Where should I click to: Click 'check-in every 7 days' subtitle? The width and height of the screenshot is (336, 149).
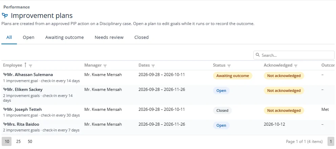[x=61, y=130]
